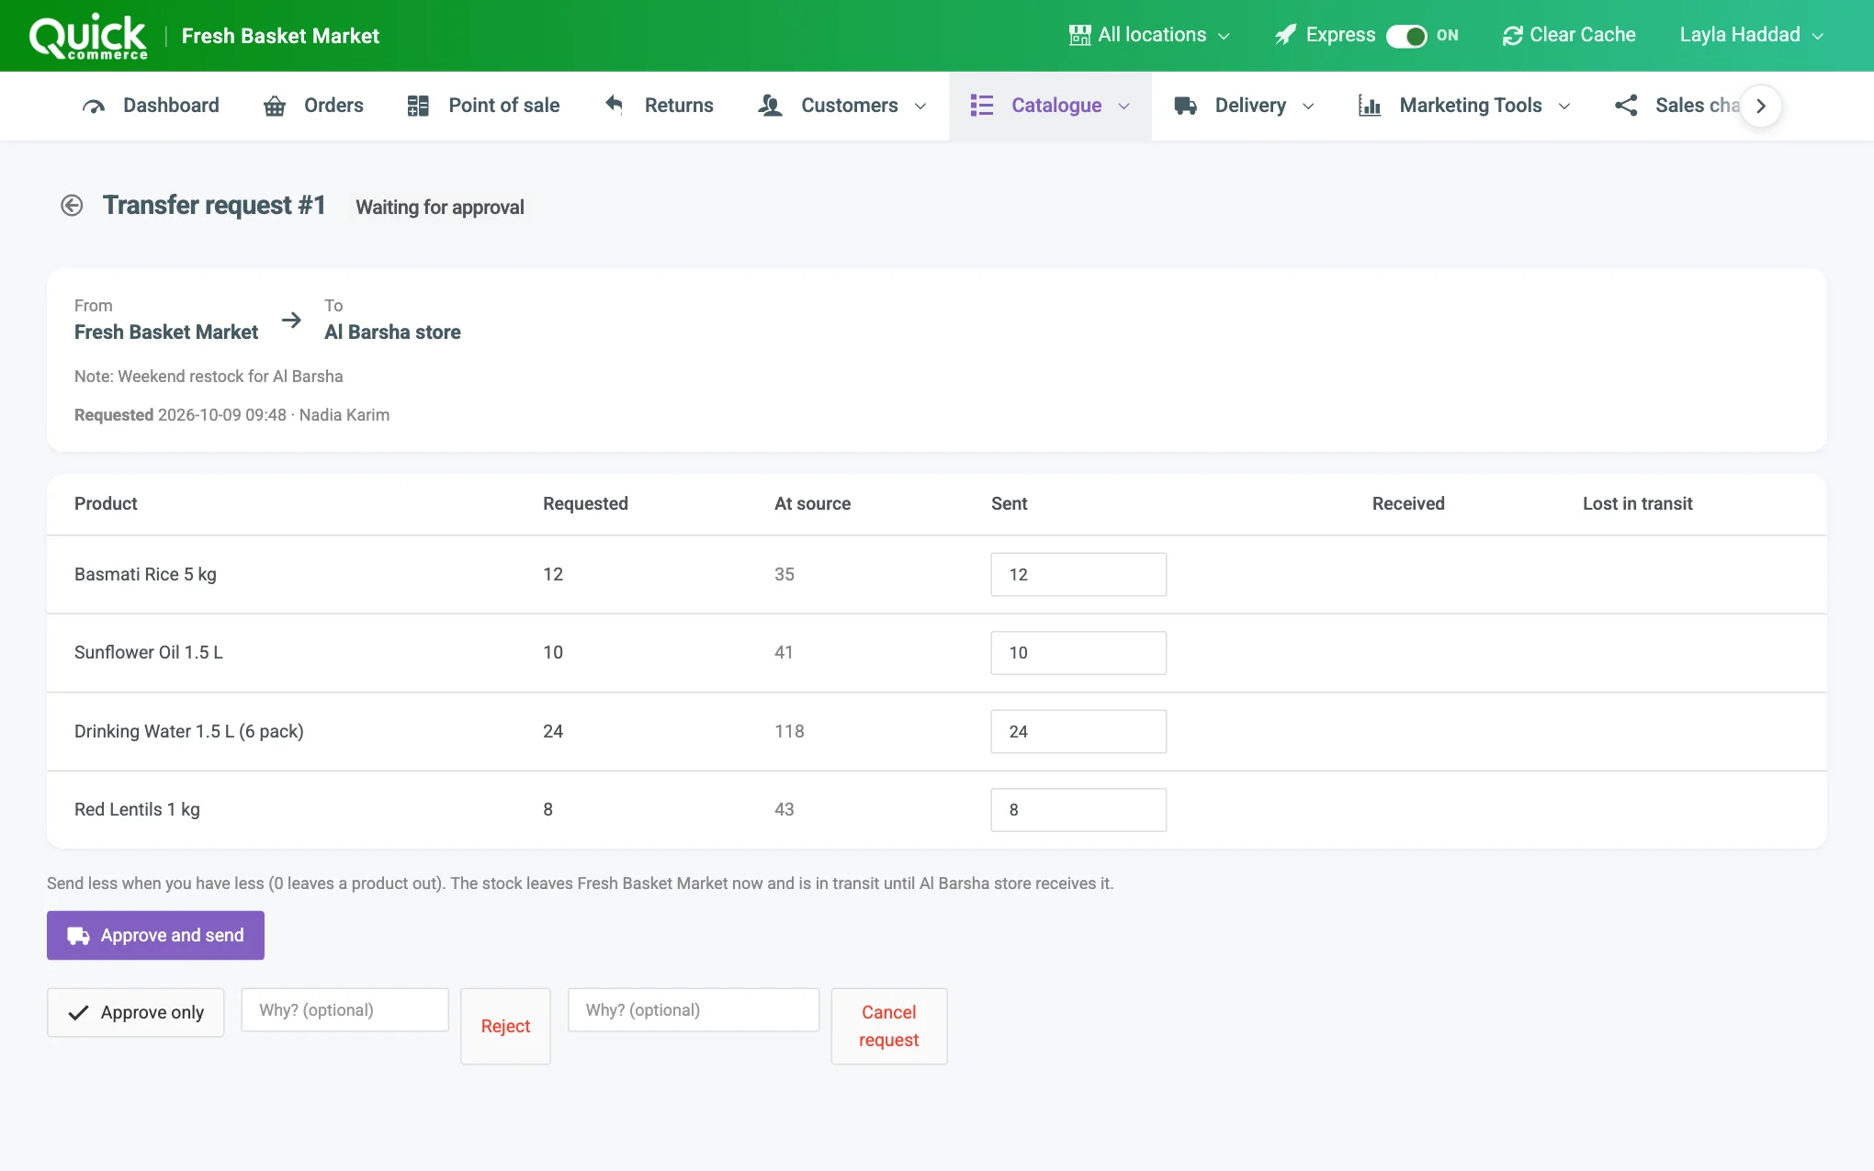Expand the Delivery menu chevron
Image resolution: width=1874 pixels, height=1171 pixels.
1309,107
